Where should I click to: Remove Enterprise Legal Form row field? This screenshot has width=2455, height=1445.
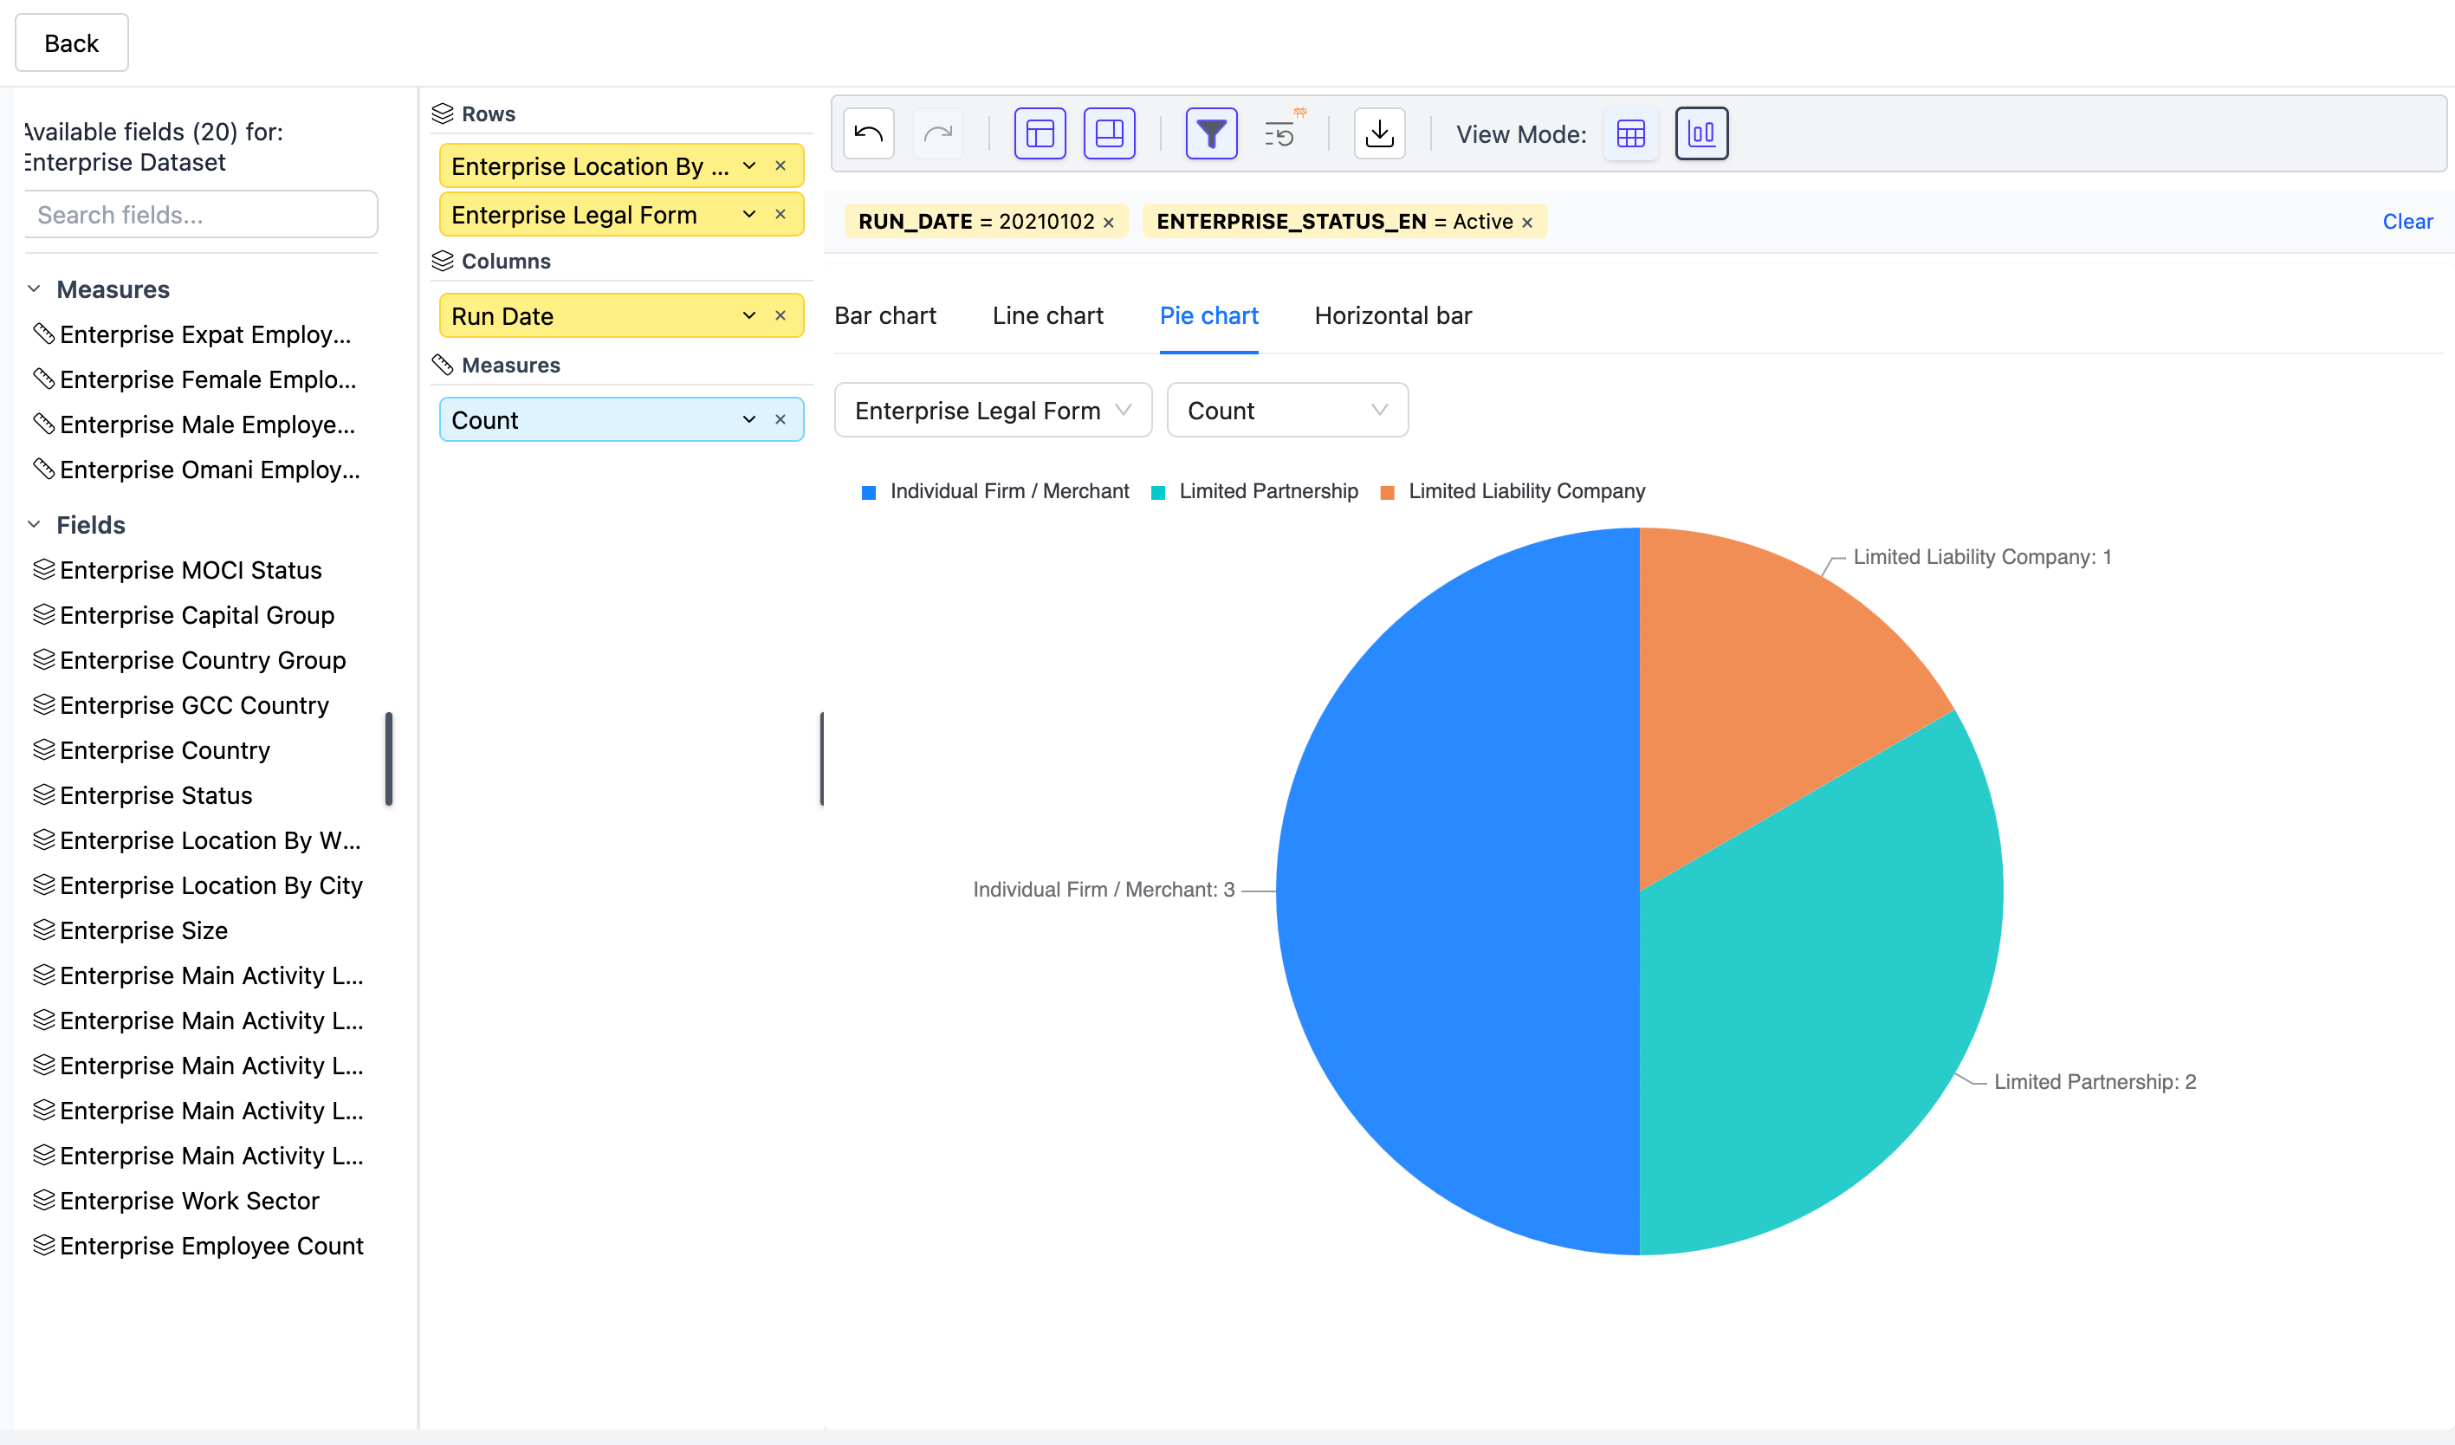pos(781,214)
